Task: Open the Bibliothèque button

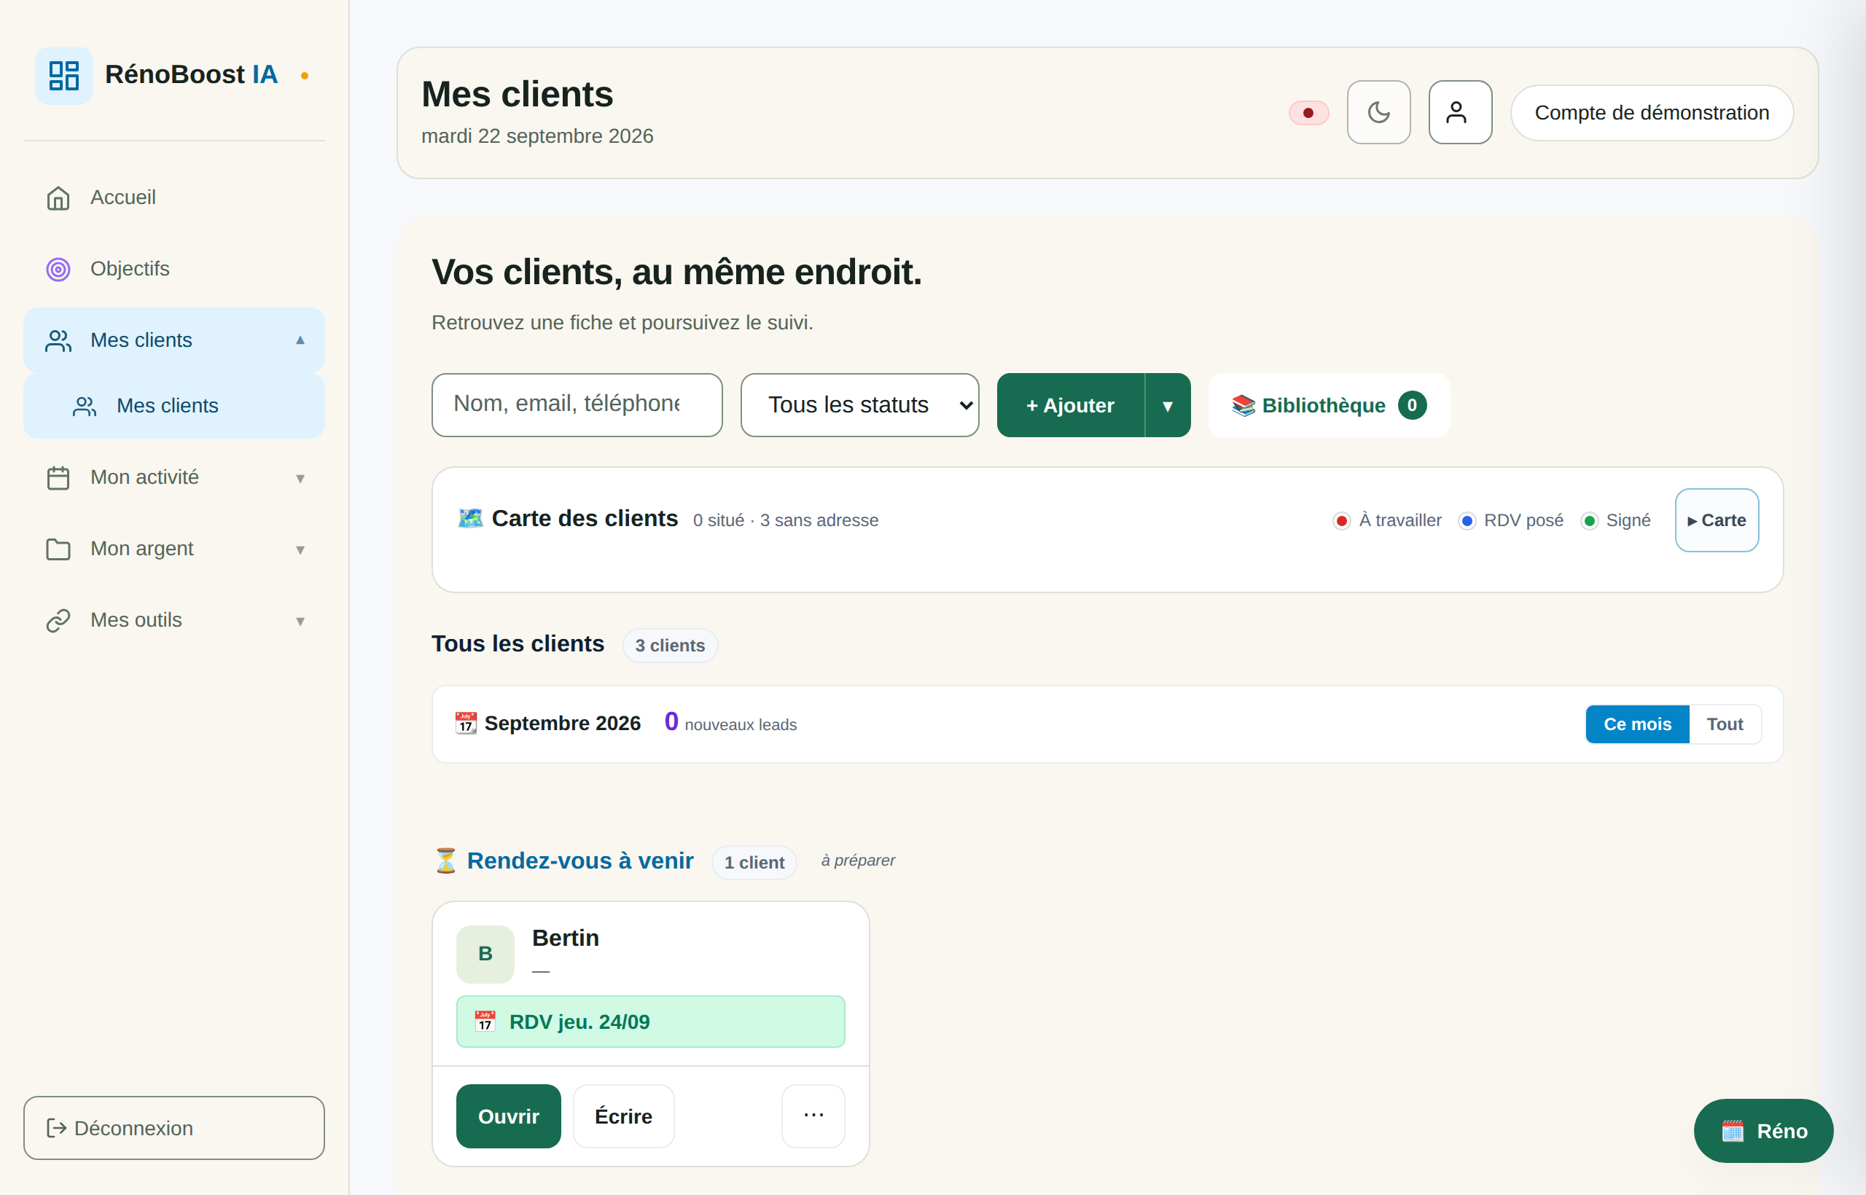Action: pyautogui.click(x=1329, y=405)
